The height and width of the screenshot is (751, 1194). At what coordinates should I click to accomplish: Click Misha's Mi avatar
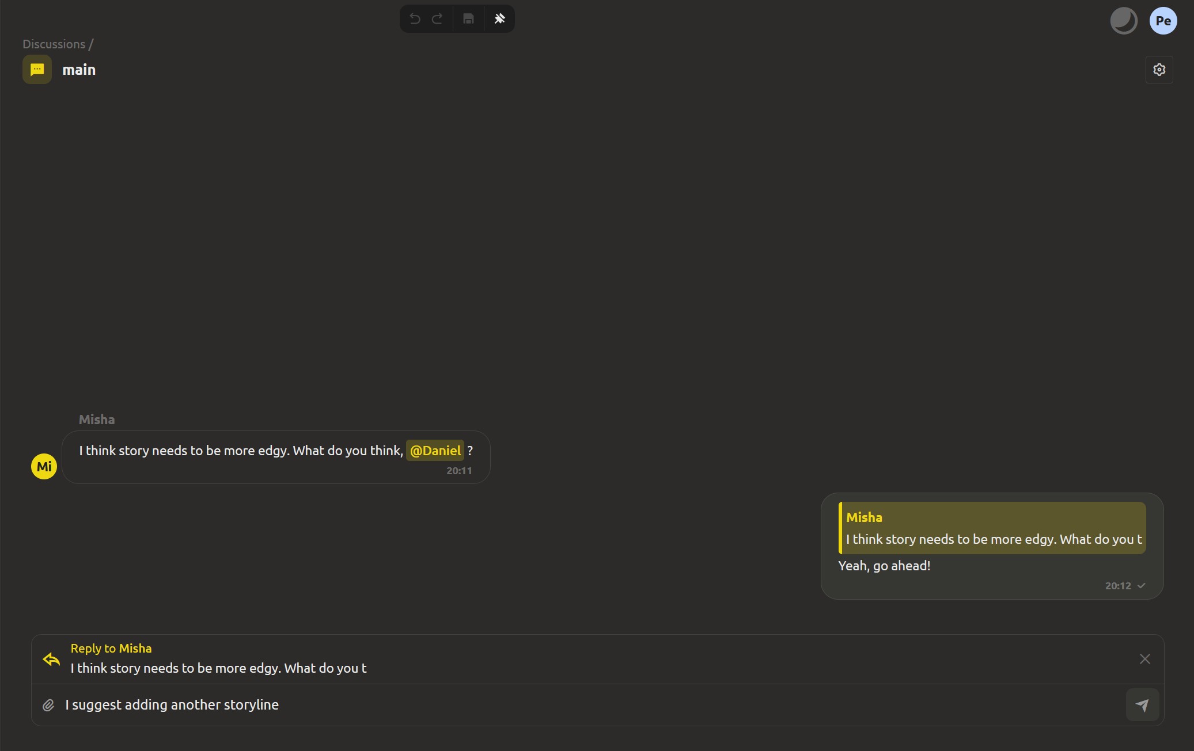tap(44, 466)
